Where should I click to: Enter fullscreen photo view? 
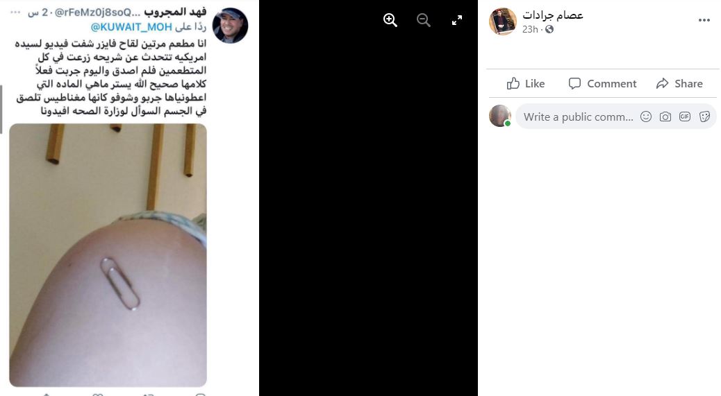point(456,20)
